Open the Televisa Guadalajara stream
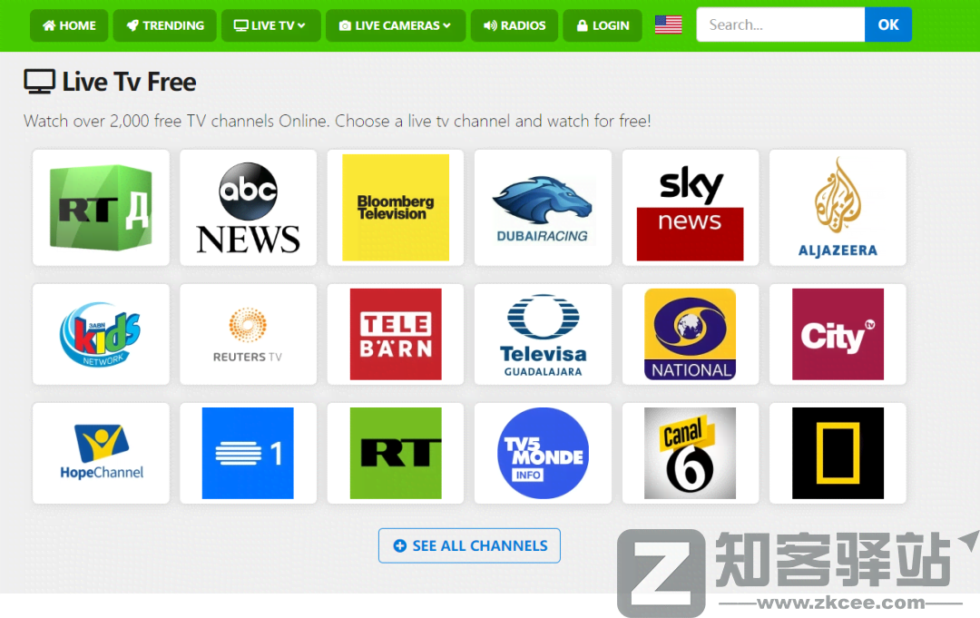980x618 pixels. point(542,334)
